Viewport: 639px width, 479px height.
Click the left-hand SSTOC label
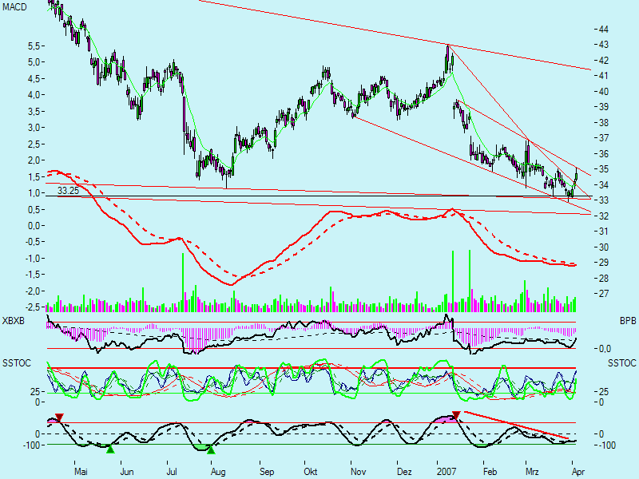point(17,363)
